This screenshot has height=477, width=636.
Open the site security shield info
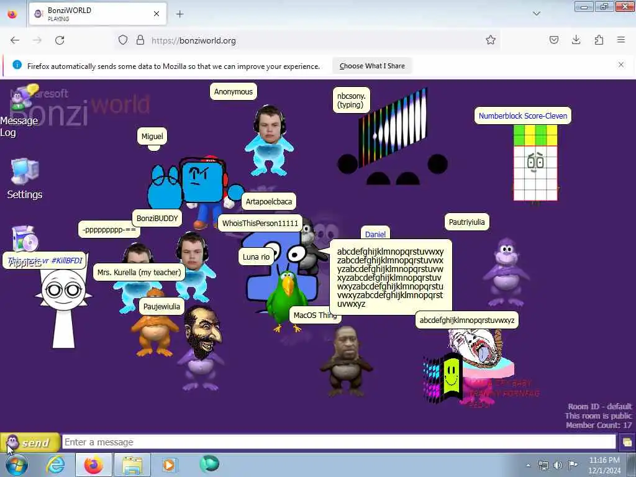click(x=123, y=40)
